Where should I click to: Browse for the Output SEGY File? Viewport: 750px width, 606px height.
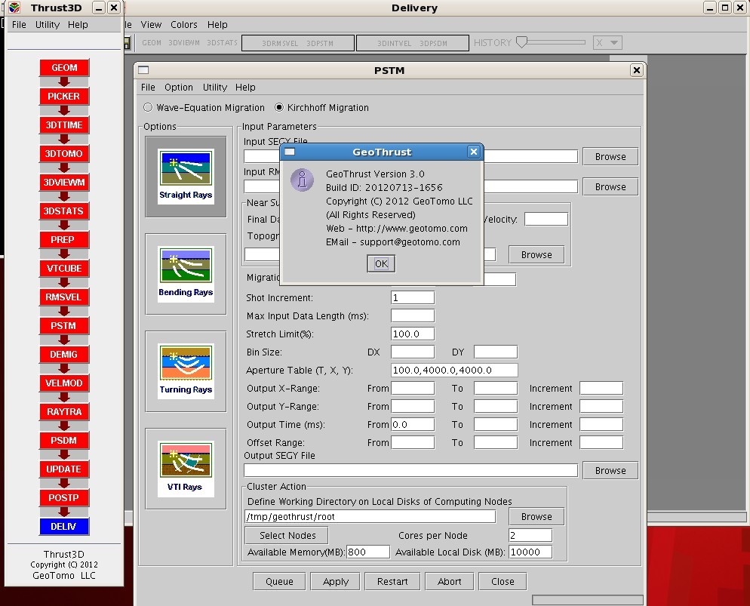610,471
